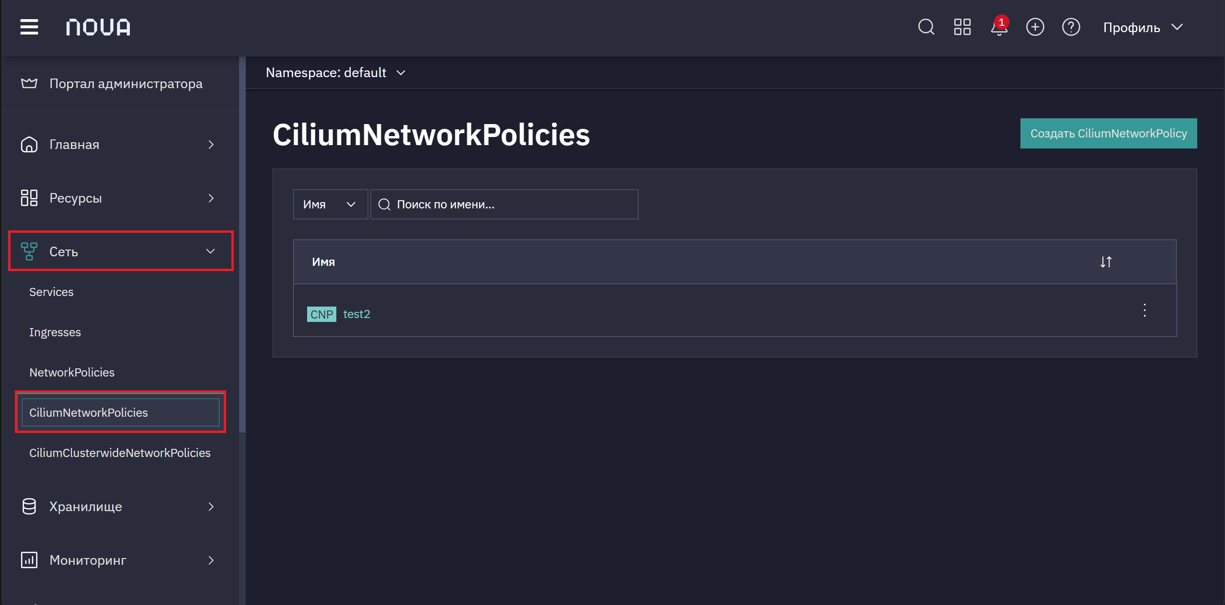Screen dimensions: 1225x605
Task: Focus the Поиск по имени search field
Action: tap(504, 205)
